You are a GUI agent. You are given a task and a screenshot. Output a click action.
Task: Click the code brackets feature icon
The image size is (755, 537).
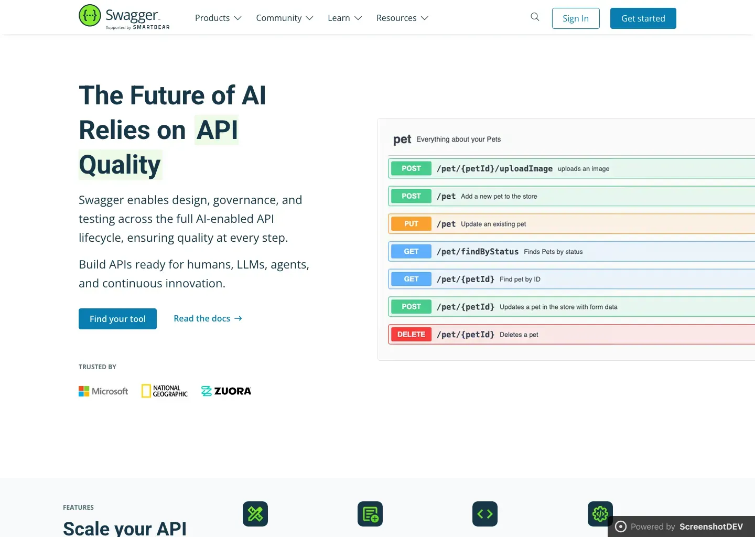coord(485,514)
